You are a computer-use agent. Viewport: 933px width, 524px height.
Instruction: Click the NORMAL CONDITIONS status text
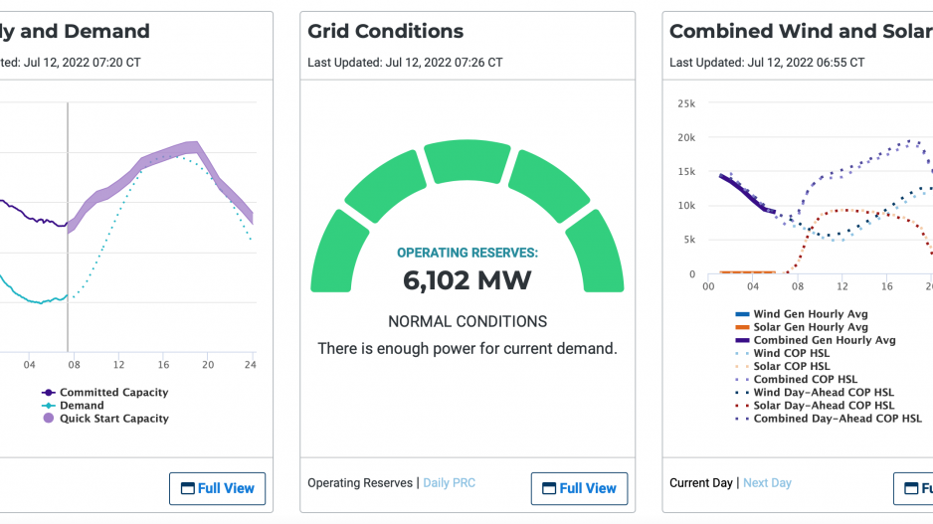point(467,322)
